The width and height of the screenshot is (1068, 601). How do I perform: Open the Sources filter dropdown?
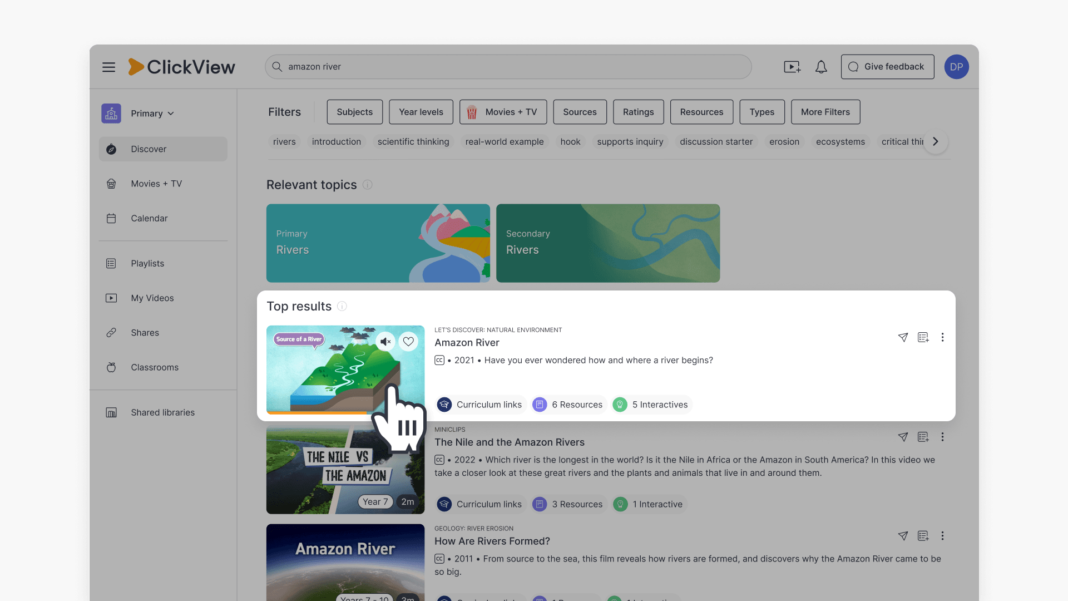click(580, 112)
